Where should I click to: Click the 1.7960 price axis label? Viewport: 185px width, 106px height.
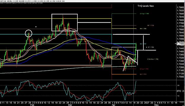pyautogui.click(x=181, y=7)
